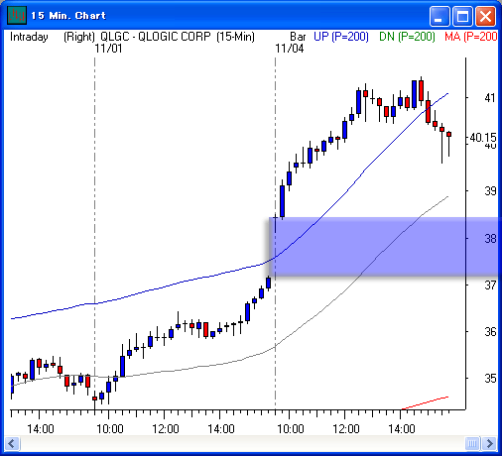Viewport: 502px width, 456px height.
Task: Click the MA (P=200) indicator label
Action: click(471, 37)
